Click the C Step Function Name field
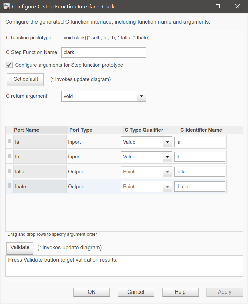The width and height of the screenshot is (248, 304). [x=103, y=52]
